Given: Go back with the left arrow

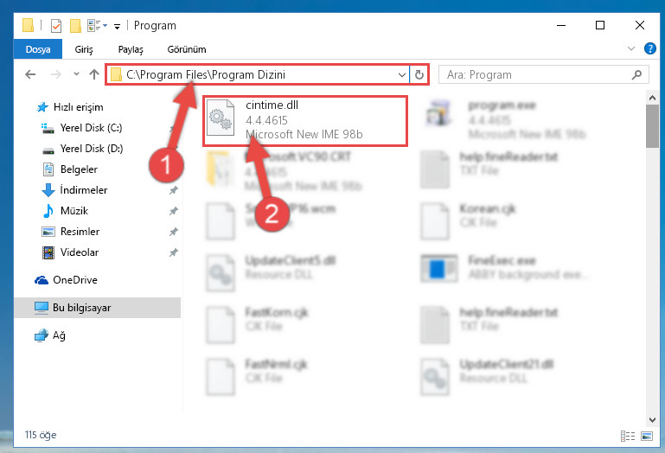Looking at the screenshot, I should tap(30, 74).
